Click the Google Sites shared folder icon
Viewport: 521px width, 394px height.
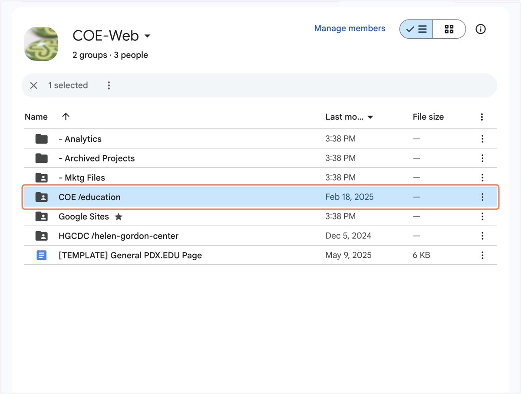pos(42,217)
